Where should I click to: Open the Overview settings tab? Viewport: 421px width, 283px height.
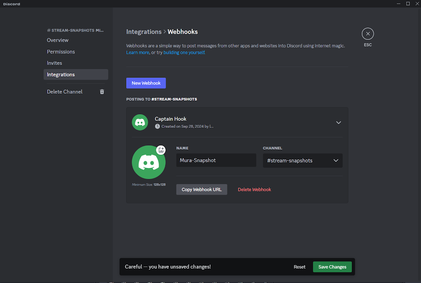58,40
